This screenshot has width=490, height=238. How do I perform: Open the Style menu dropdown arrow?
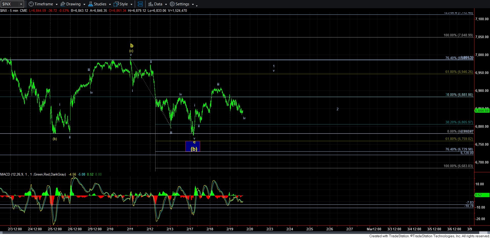(x=131, y=4)
